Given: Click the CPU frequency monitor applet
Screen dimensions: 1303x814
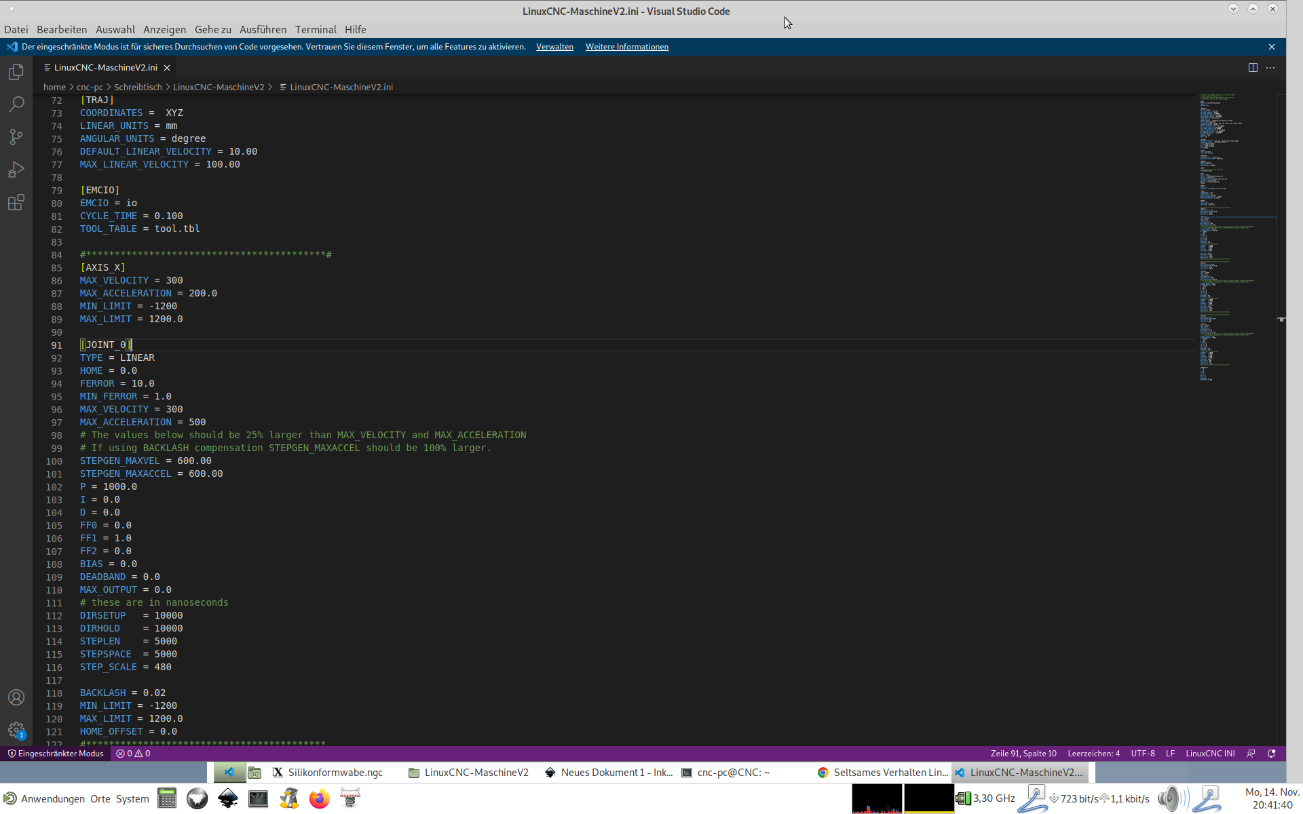Looking at the screenshot, I should 986,798.
